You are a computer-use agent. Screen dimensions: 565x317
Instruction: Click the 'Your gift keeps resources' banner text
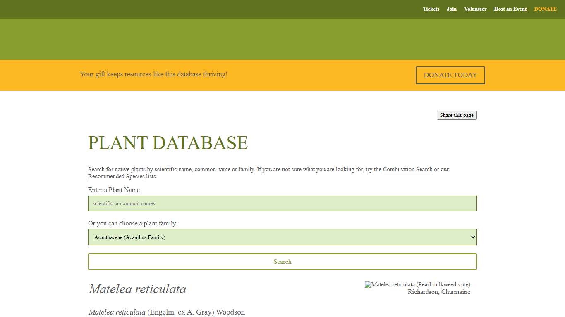153,74
